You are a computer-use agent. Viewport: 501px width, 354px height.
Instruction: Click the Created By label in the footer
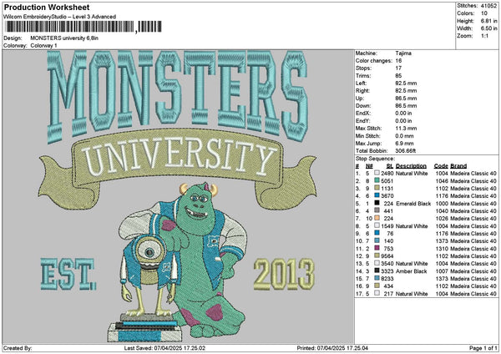tap(18, 348)
